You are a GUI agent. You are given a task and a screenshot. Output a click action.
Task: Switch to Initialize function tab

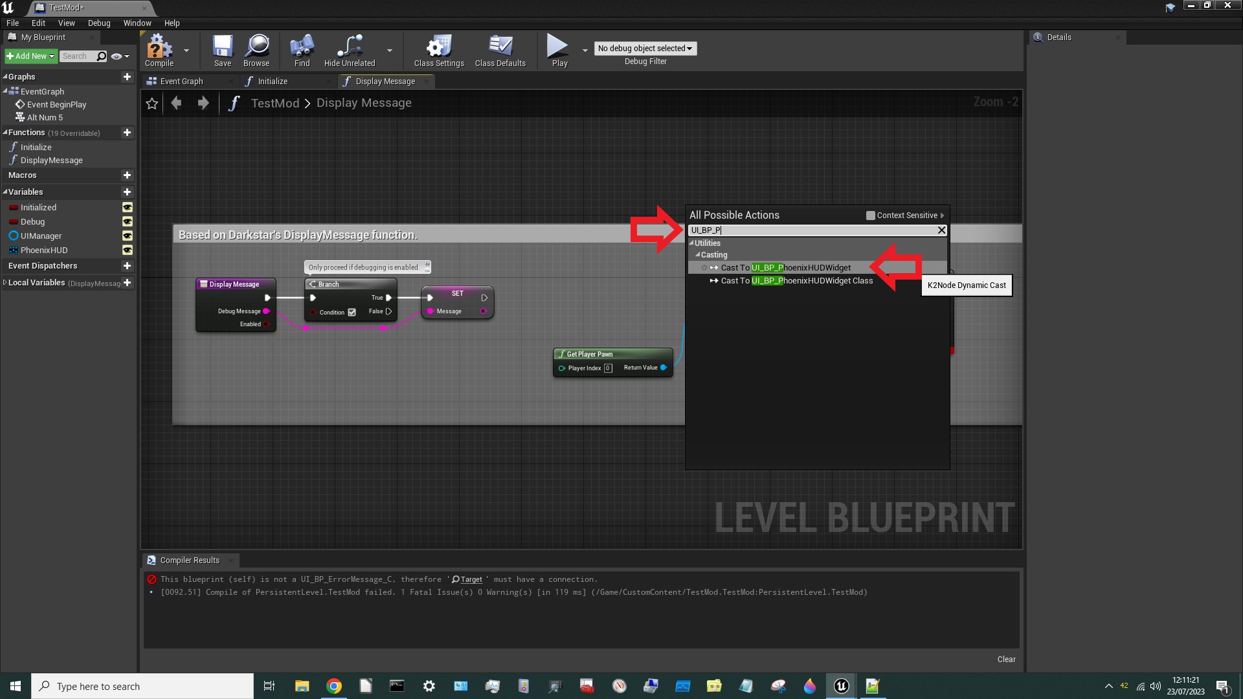click(273, 82)
